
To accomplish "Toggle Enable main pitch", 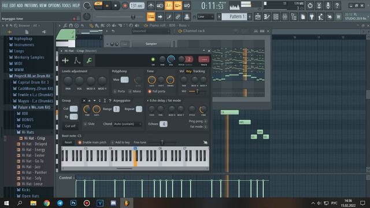I will [x=92, y=142].
